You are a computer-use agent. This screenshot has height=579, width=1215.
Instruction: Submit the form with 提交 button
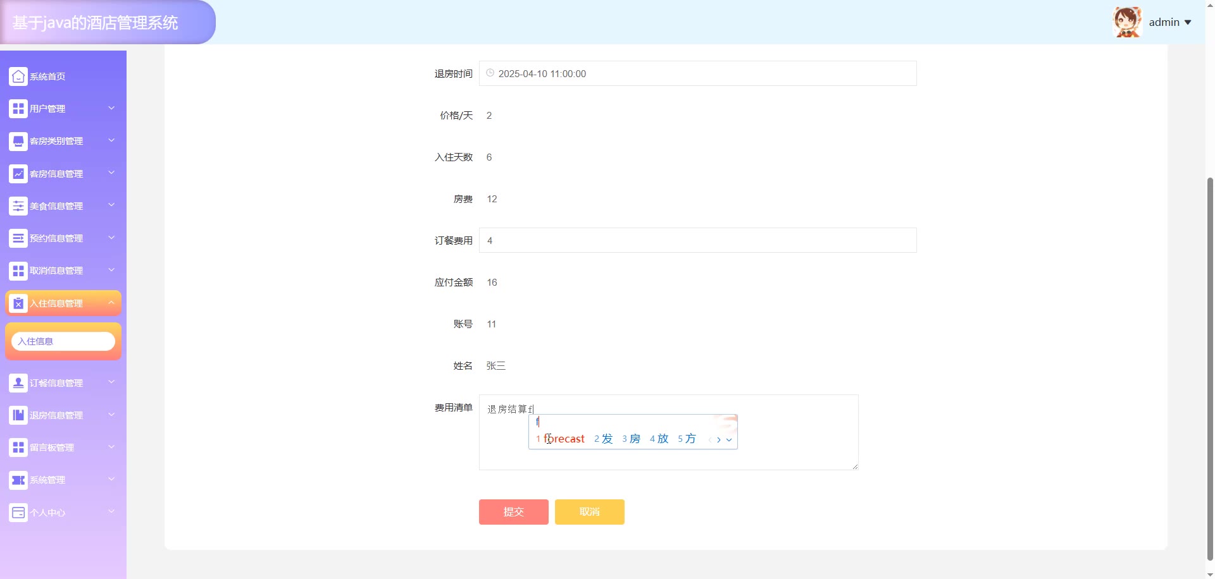click(x=514, y=512)
